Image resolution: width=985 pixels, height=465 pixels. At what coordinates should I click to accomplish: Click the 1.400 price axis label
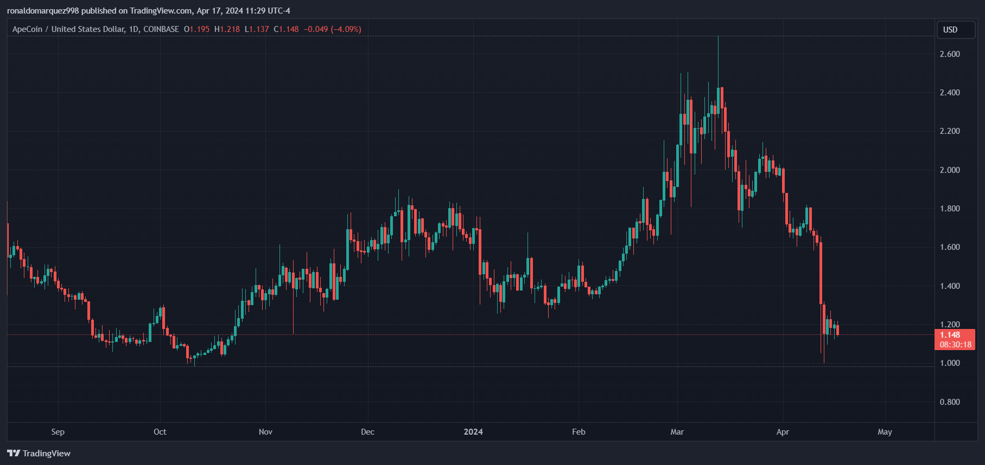pos(950,286)
